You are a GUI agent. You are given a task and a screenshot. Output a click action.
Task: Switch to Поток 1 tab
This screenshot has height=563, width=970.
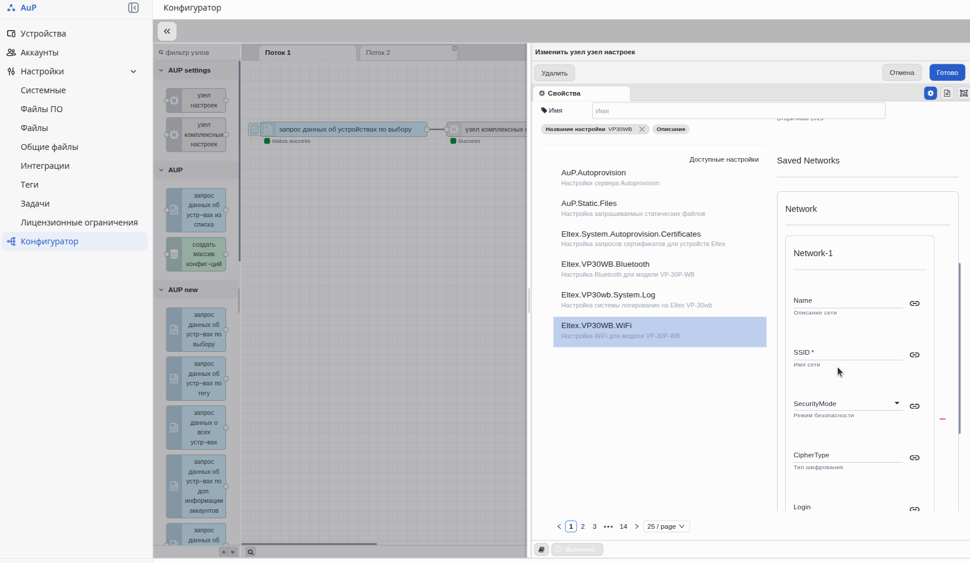(308, 53)
